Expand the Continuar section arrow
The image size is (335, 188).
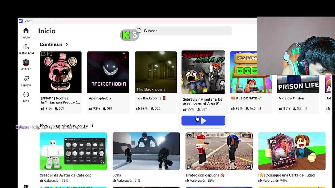tap(67, 45)
